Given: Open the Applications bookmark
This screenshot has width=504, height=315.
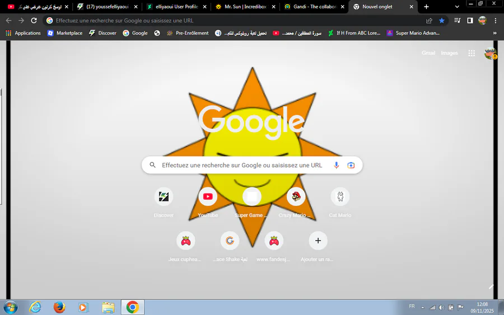Looking at the screenshot, I should click(24, 33).
